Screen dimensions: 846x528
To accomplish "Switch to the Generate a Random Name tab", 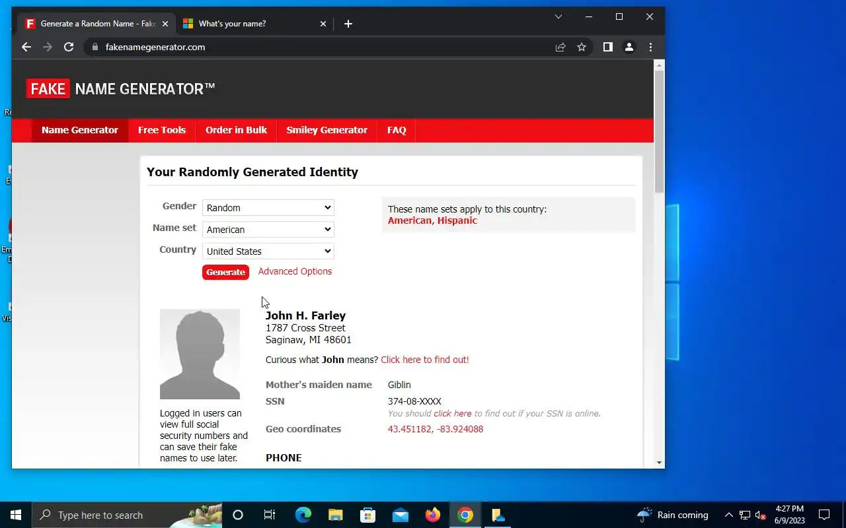I will [x=98, y=24].
